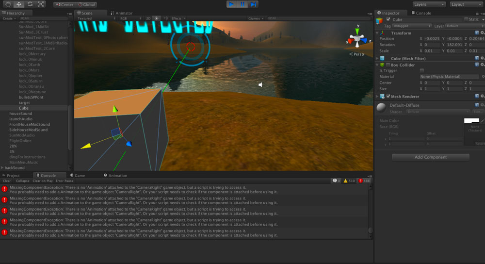The image size is (485, 264).
Task: Enable the Box Collider checkbox
Action: 388,65
